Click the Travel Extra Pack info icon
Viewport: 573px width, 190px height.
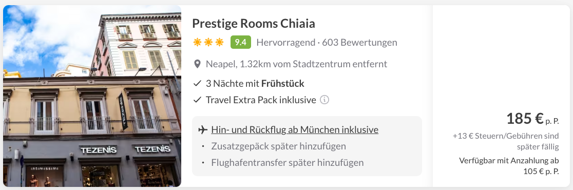(324, 100)
